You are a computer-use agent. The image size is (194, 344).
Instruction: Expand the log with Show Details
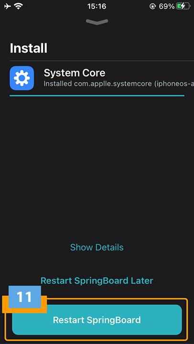click(x=97, y=247)
